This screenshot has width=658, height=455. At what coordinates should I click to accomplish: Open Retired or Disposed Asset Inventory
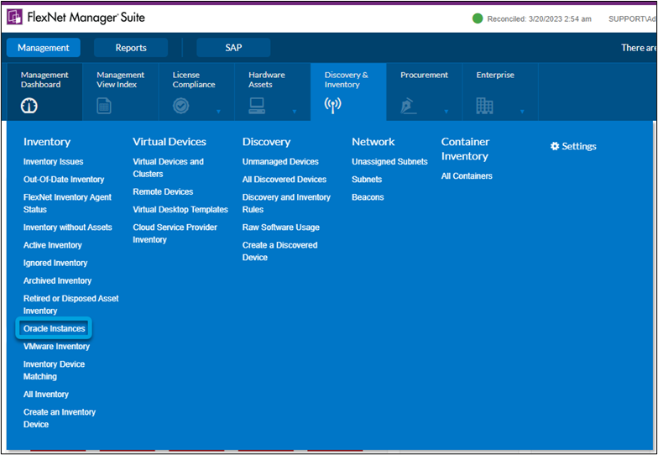(70, 304)
